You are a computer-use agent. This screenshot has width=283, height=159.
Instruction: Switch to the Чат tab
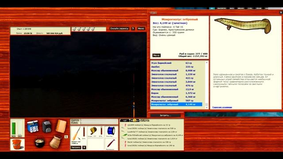pos(125,121)
